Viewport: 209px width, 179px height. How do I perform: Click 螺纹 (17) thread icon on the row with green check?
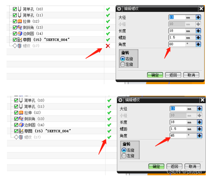tap(21, 137)
